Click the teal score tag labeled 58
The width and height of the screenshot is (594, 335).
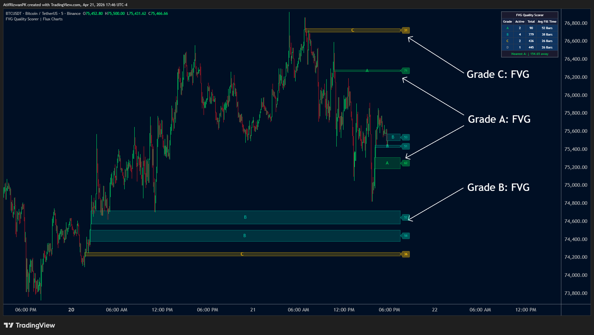[405, 236]
